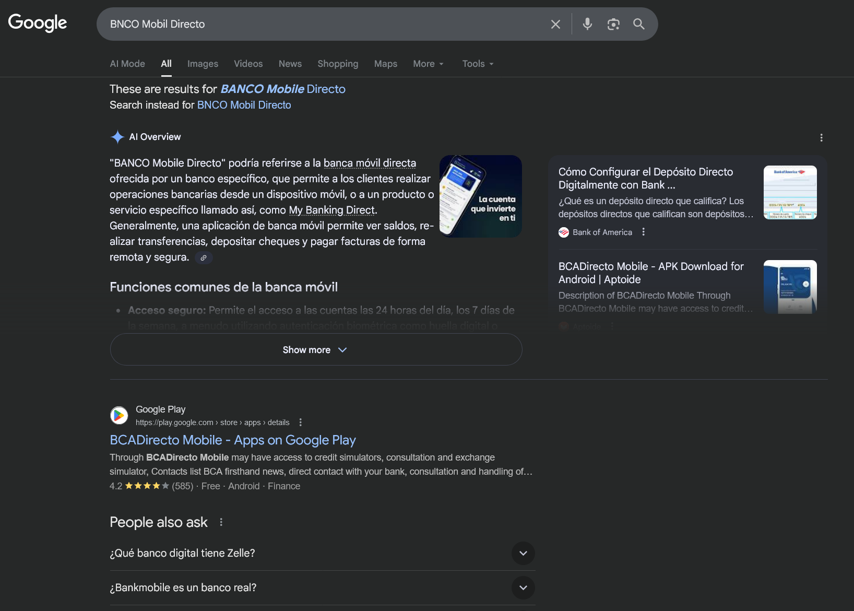Start voice search with microphone icon
The height and width of the screenshot is (611, 854).
pyautogui.click(x=587, y=24)
